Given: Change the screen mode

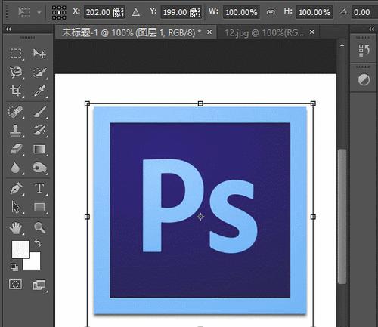Looking at the screenshot, I should click(x=39, y=285).
